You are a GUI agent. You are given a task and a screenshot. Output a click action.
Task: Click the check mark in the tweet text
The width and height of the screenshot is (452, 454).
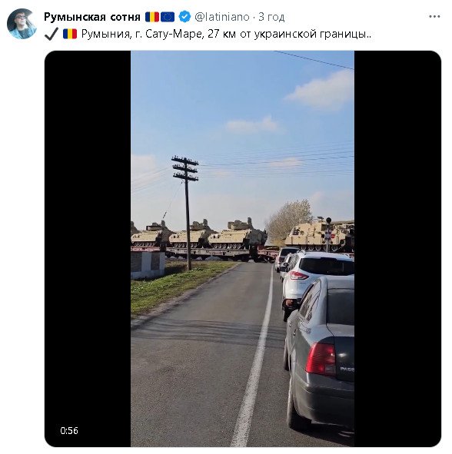click(52, 34)
